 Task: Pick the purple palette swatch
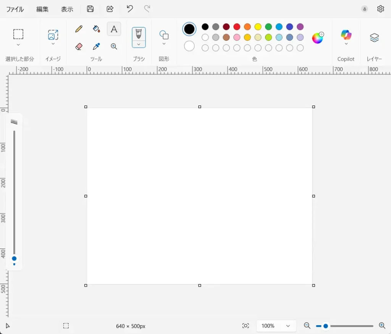point(300,27)
